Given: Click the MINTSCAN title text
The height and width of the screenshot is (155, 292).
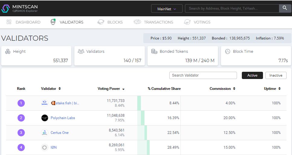Looking at the screenshot, I should [x=25, y=7].
